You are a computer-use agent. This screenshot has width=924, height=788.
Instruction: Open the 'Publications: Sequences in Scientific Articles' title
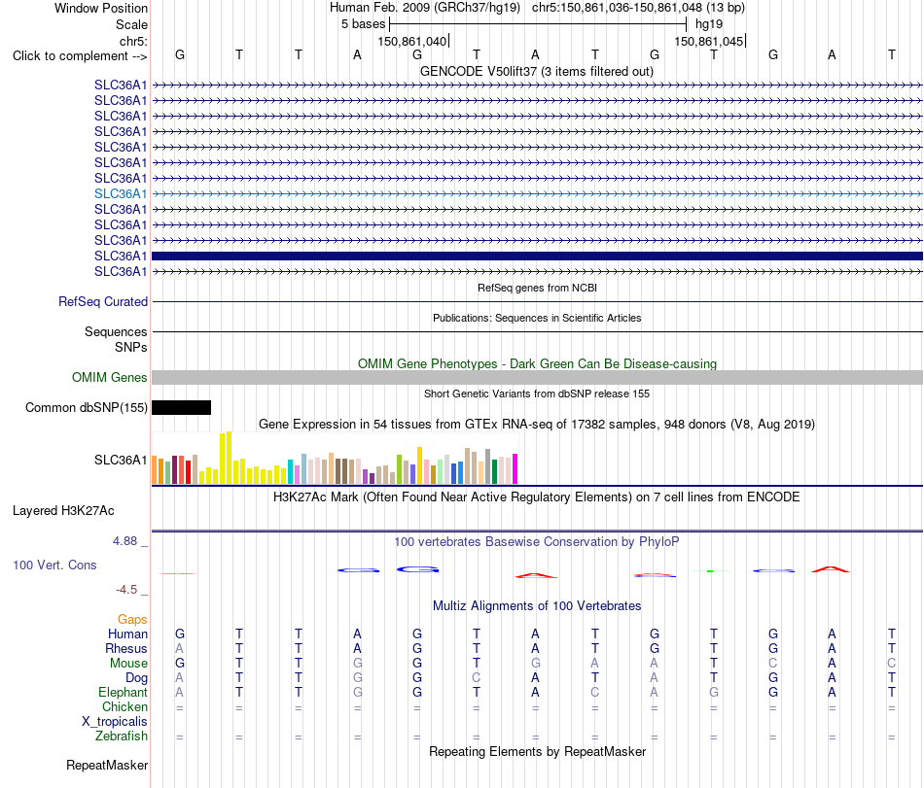tap(537, 318)
